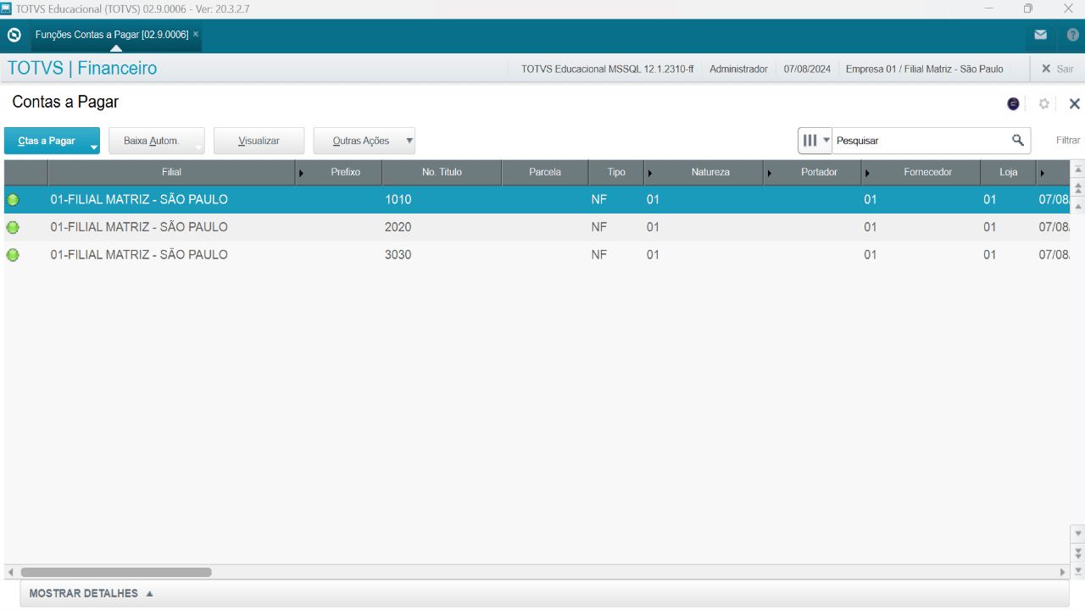1085x610 pixels.
Task: Move down one row with the single down arrow
Action: 1078,534
